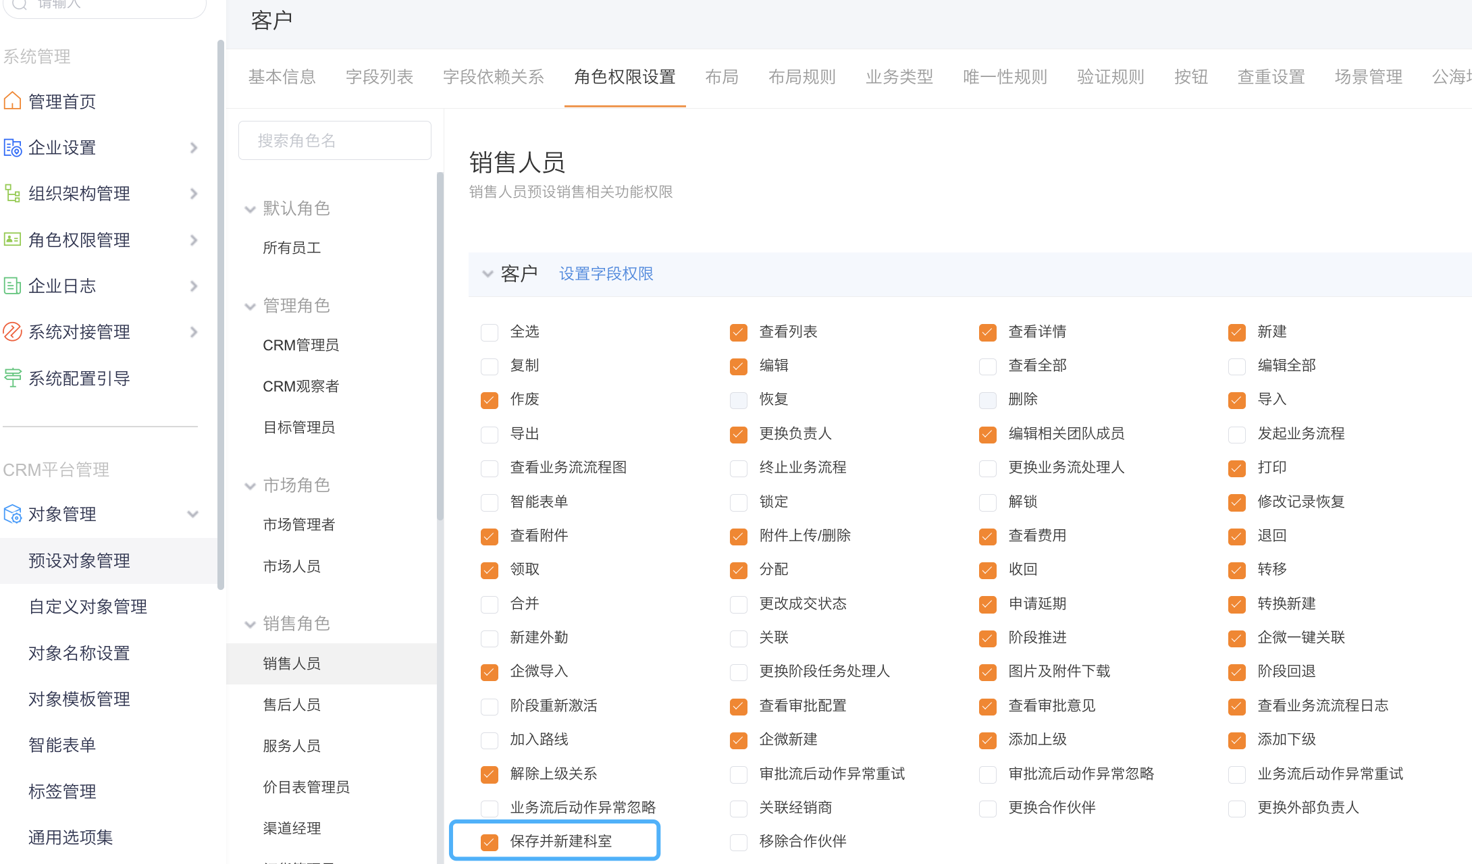
Task: Select the CRM管理员 role
Action: [x=300, y=346]
